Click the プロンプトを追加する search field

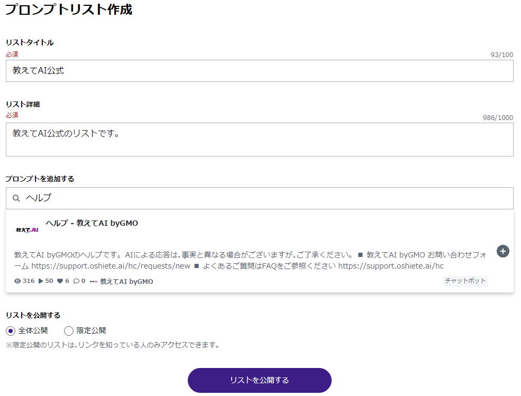[260, 198]
